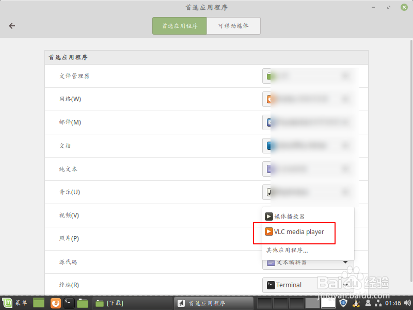Image resolution: width=413 pixels, height=310 pixels.
Task: Click the 首选应用程序 taskbar window button
Action: pos(213,303)
